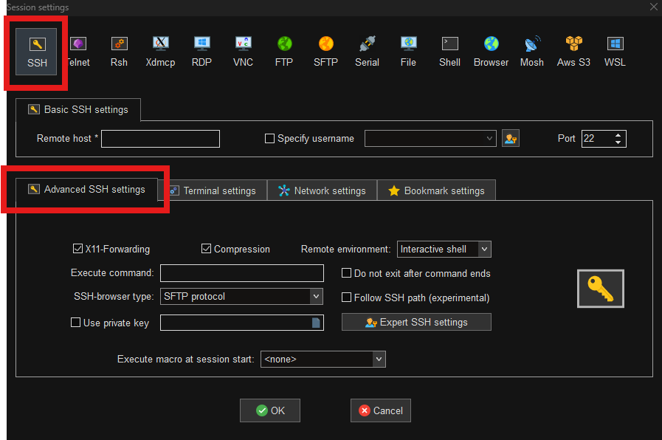
Task: Select the Mosh session type
Action: [532, 52]
